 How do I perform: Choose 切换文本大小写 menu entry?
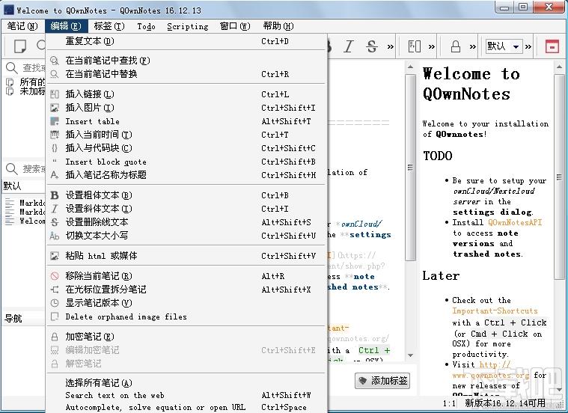[186, 236]
